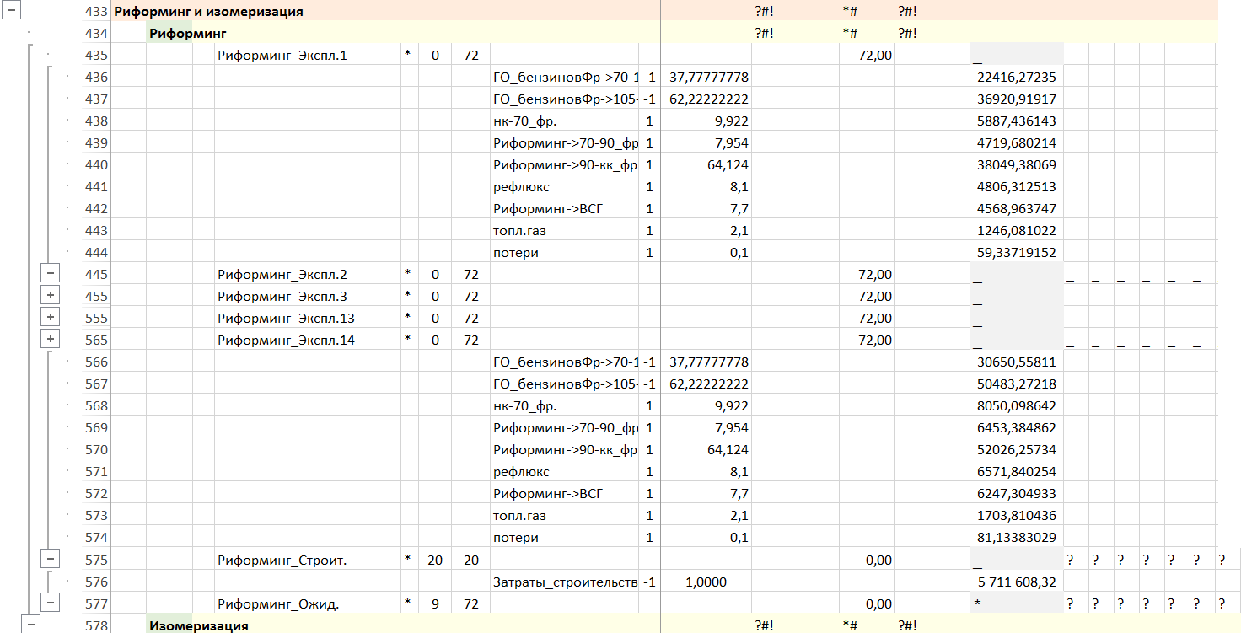
Task: Expand the hidden rows at row 555
Action: (x=51, y=318)
